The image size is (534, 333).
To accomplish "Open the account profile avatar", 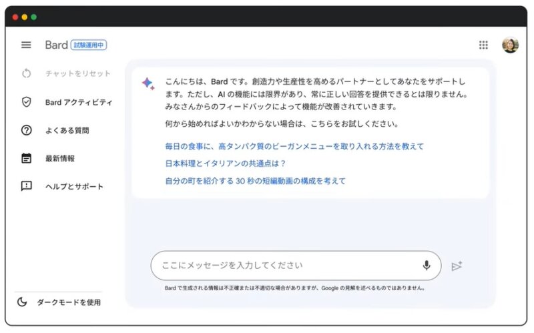I will 510,45.
